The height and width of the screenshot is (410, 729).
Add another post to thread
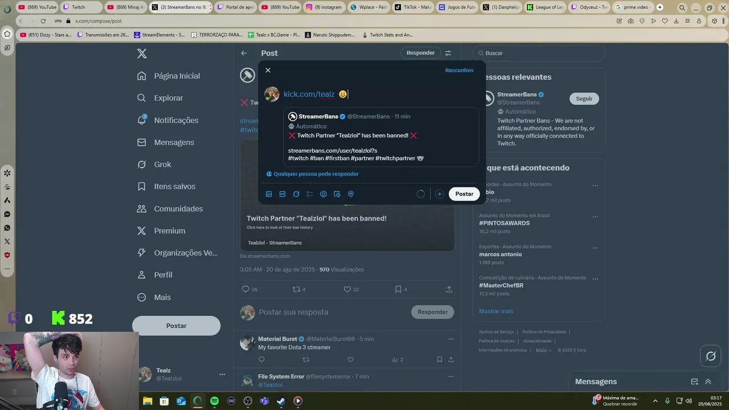coord(440,194)
